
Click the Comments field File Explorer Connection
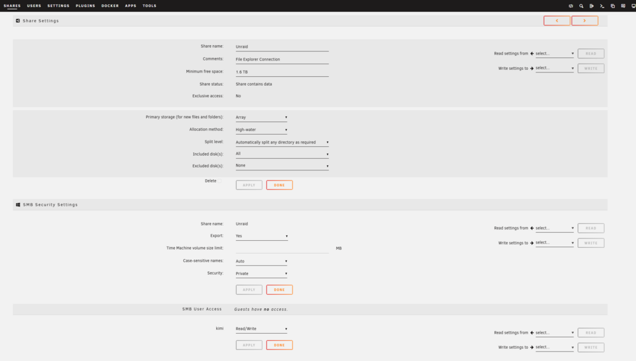[x=282, y=59]
